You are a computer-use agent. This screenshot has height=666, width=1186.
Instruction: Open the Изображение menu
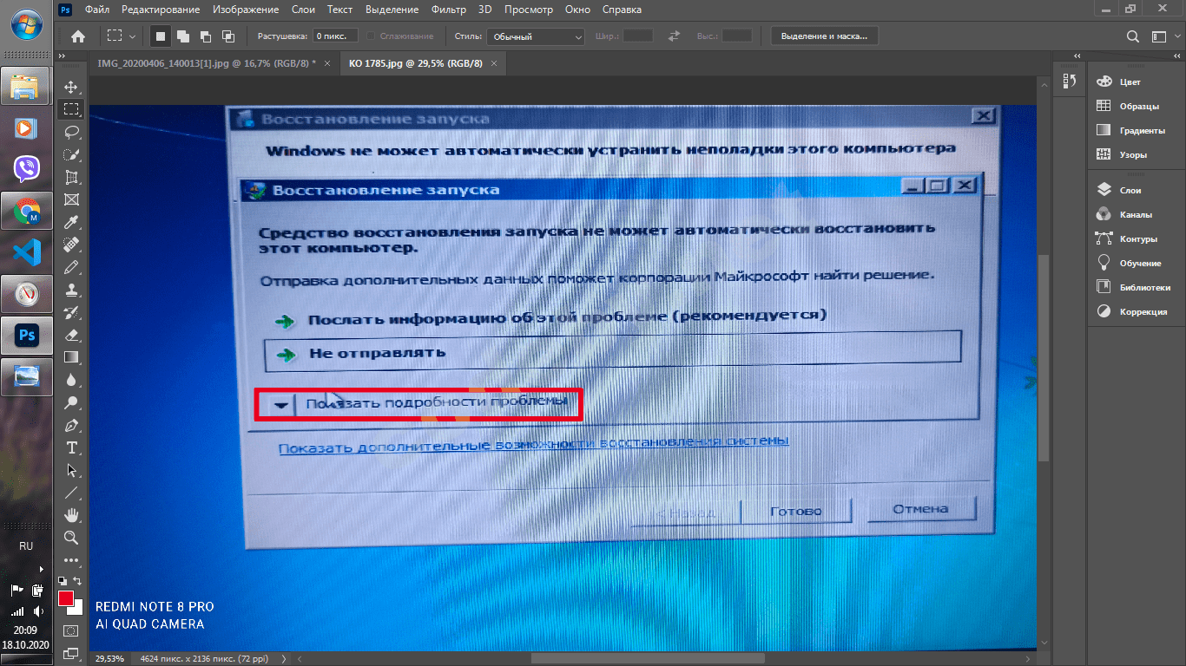point(247,10)
